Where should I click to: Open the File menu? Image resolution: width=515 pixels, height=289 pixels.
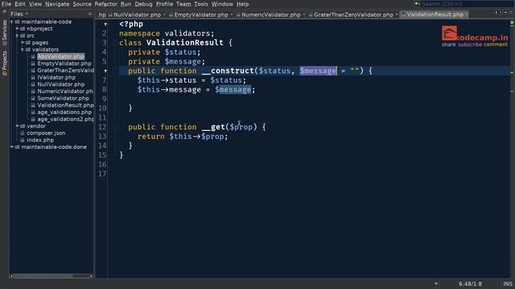6,4
